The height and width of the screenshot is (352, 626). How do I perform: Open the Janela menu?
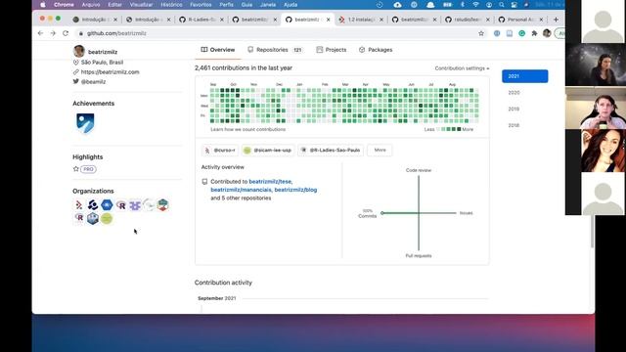[x=268, y=5]
